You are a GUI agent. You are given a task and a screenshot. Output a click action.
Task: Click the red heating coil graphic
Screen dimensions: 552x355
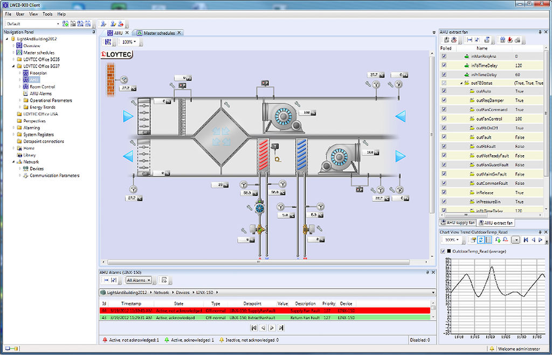(x=263, y=155)
